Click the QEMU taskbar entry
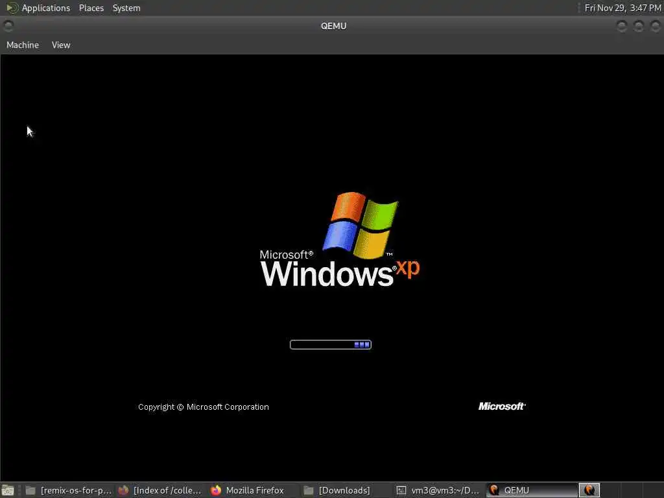 click(532, 490)
